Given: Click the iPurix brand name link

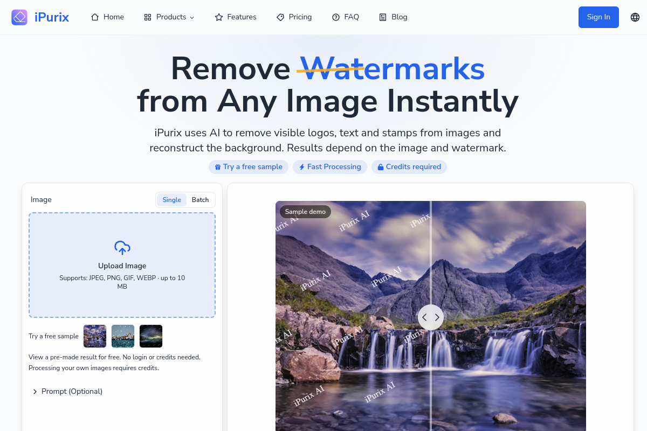Looking at the screenshot, I should [52, 17].
